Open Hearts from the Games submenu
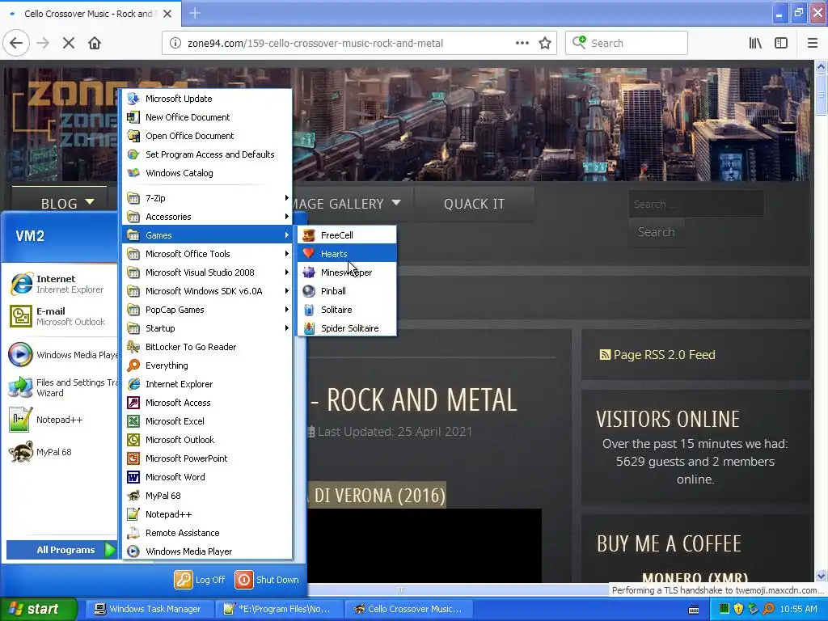This screenshot has height=621, width=828. pyautogui.click(x=347, y=254)
